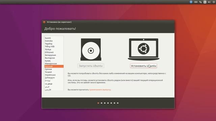Click the laptop with Ubuntu logo illustration

(143, 49)
